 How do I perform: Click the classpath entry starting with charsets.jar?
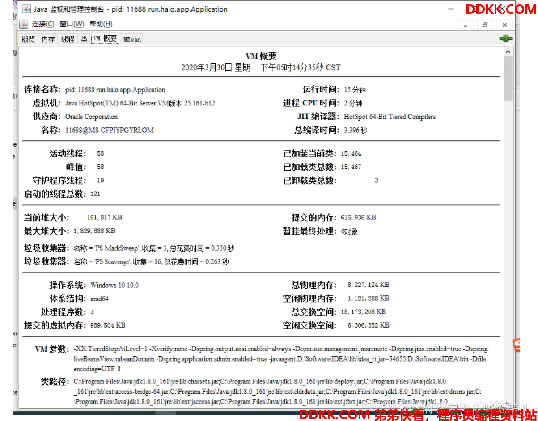coord(146,382)
